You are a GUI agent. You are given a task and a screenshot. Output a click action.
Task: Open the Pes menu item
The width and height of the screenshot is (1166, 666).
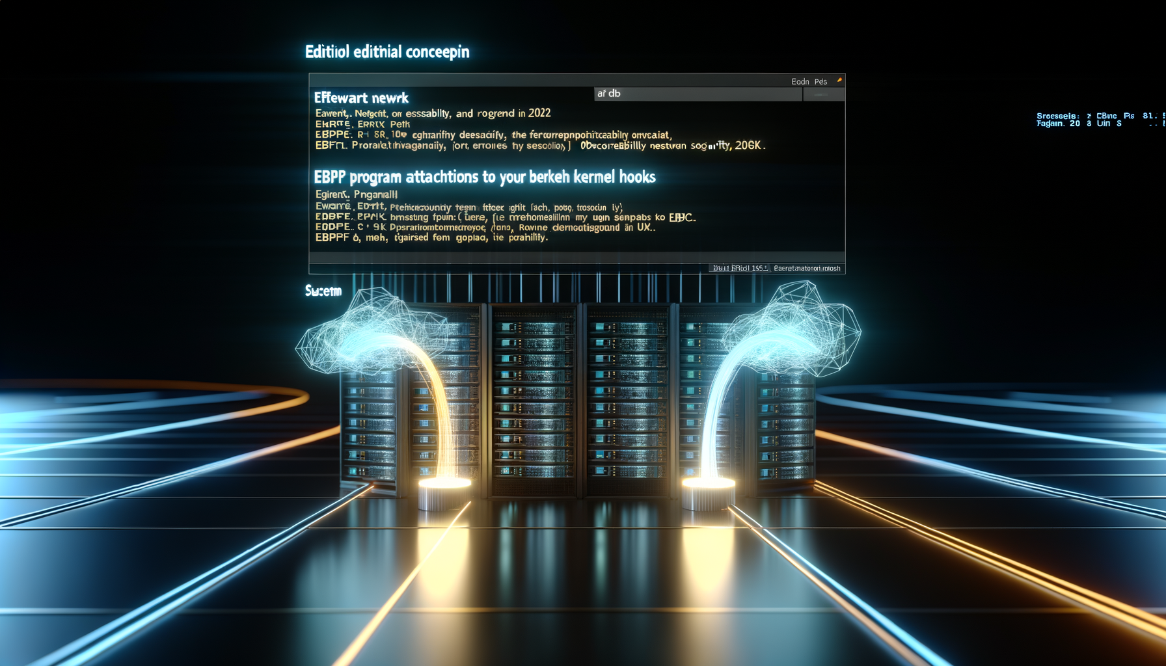point(820,81)
